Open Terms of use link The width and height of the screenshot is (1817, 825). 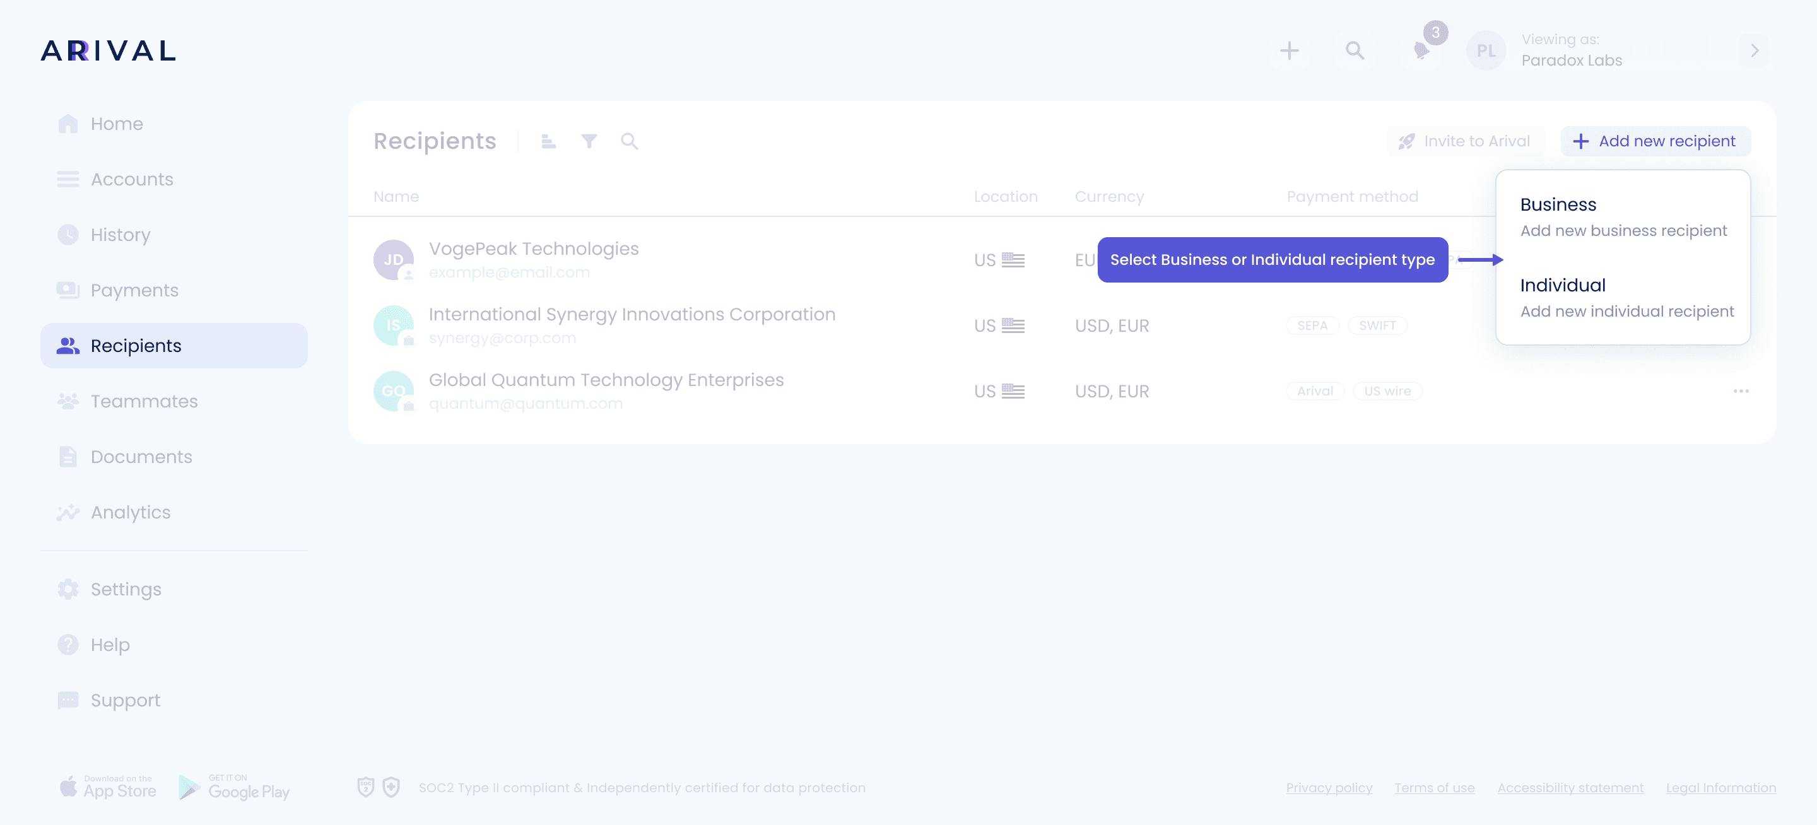(1434, 788)
